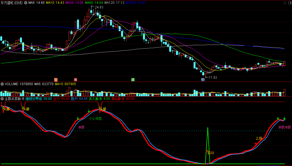The width and height of the screenshot is (292, 166).
Task: Toggle the side panel icon in the chart header
Action: (x=289, y=3)
